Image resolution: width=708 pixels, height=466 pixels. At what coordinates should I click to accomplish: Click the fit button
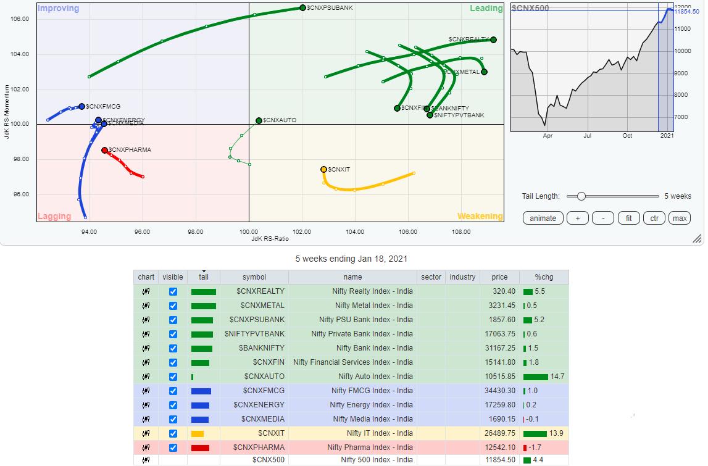click(x=628, y=218)
